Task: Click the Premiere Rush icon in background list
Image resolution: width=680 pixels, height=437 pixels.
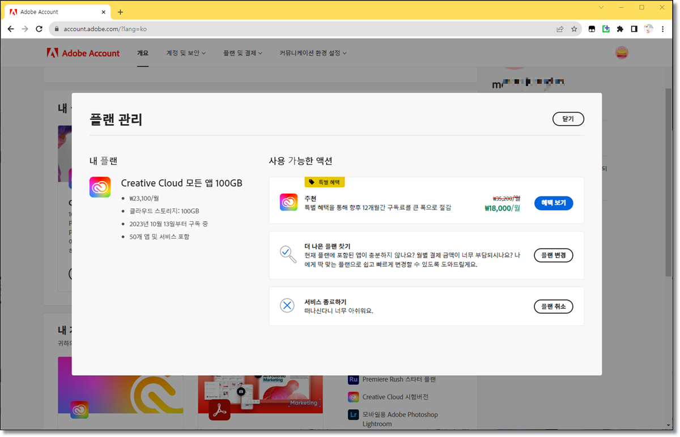Action: tap(353, 379)
